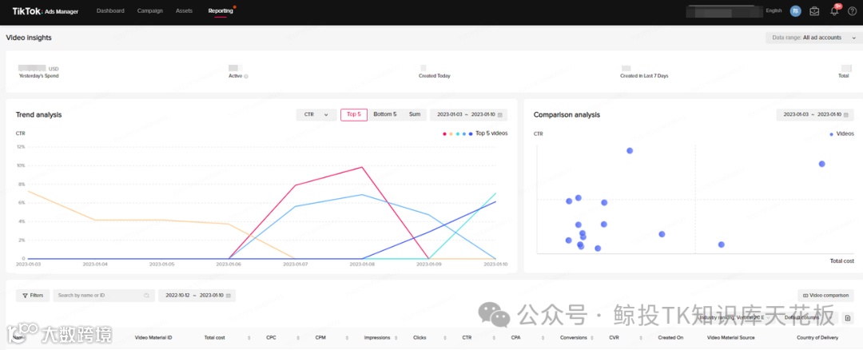Click the sort arrows for CPM column

click(347, 337)
